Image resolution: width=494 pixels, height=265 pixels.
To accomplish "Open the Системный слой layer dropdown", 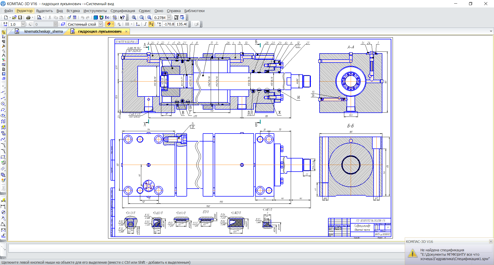I will pyautogui.click(x=101, y=24).
